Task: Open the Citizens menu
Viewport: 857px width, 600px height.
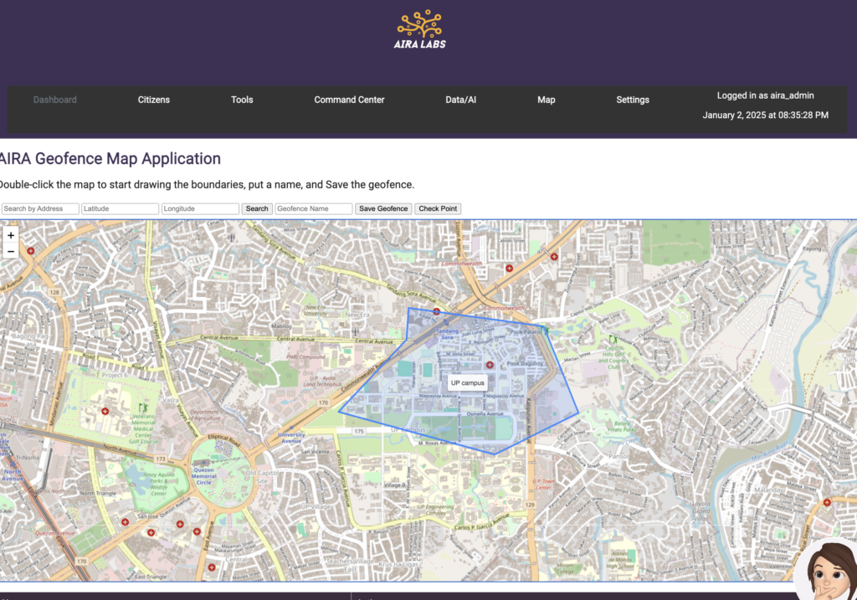Action: (154, 100)
